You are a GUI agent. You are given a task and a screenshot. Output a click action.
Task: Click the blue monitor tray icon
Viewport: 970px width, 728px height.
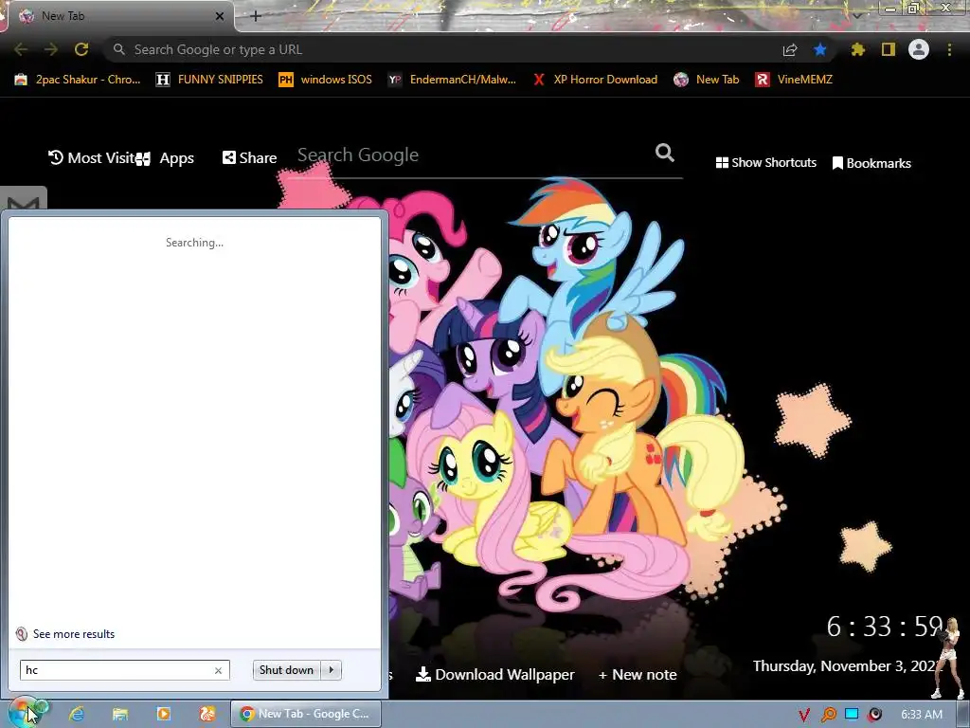tap(852, 714)
